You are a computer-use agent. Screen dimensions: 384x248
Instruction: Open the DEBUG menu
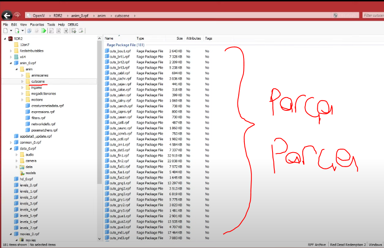[x=73, y=25]
